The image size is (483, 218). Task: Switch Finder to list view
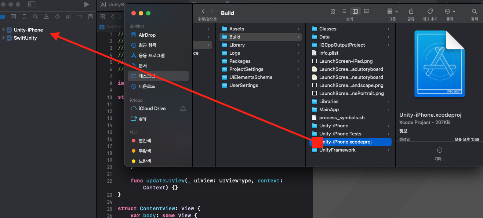pyautogui.click(x=344, y=11)
